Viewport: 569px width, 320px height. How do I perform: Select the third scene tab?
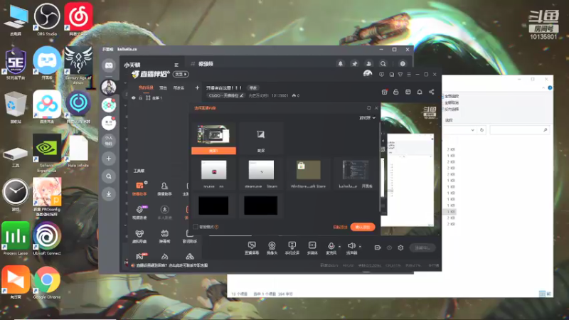[179, 87]
